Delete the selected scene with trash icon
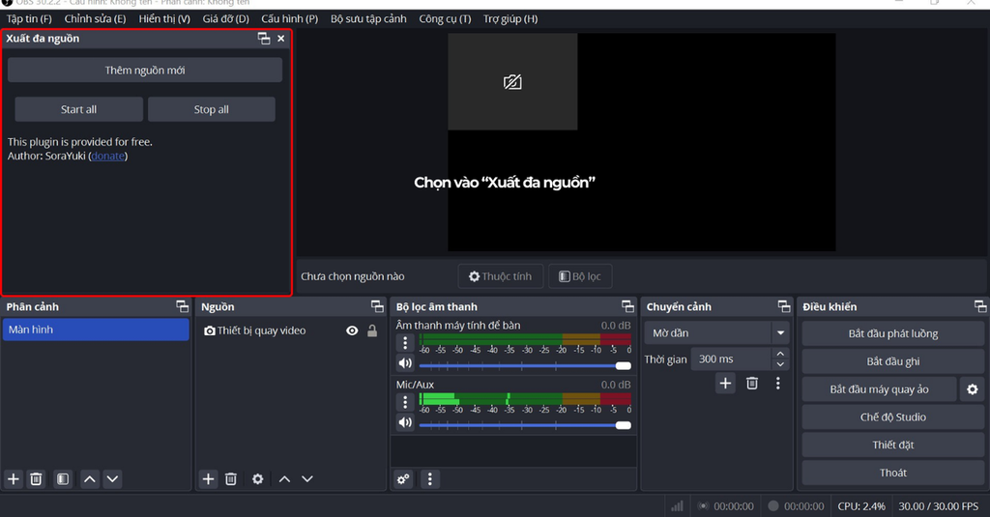The image size is (990, 517). [x=36, y=479]
